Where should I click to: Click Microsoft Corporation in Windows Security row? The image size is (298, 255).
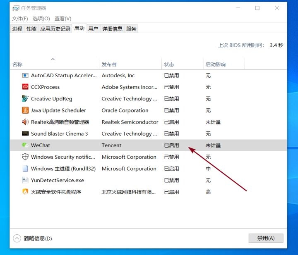(129, 157)
